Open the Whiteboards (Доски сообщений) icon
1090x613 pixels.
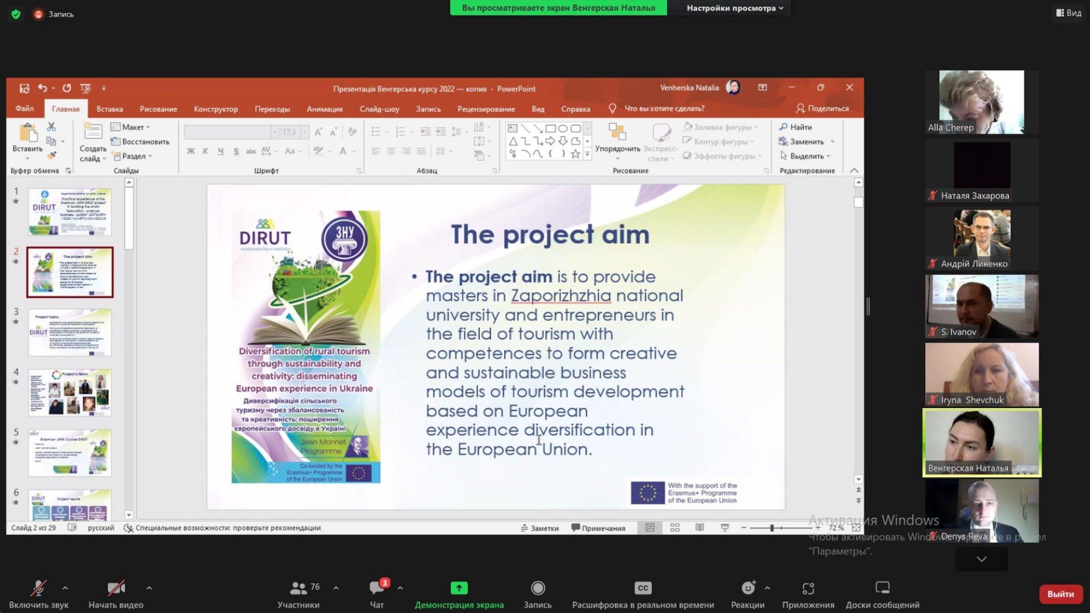pyautogui.click(x=882, y=588)
